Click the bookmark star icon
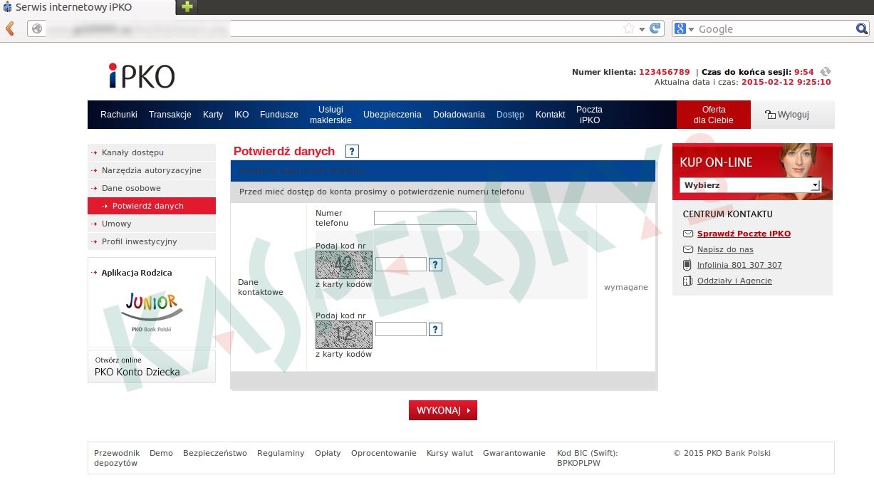This screenshot has height=485, width=874. point(629,29)
